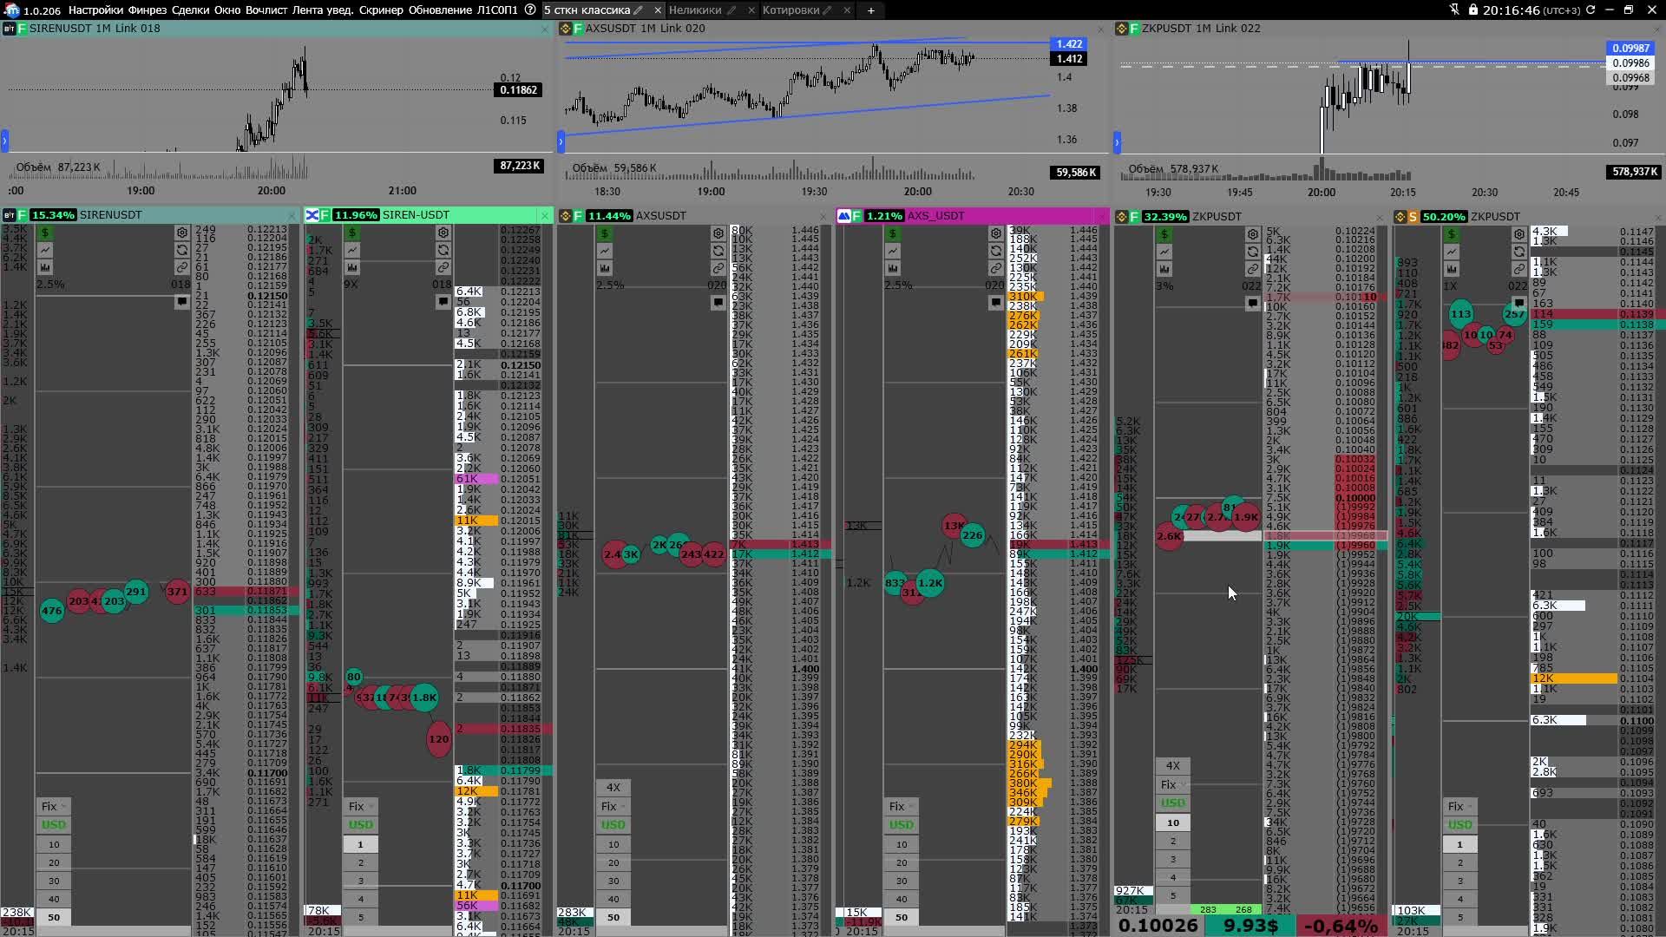The height and width of the screenshot is (937, 1666).
Task: Click line chart icon in AXS_USDT panel
Action: tap(892, 251)
